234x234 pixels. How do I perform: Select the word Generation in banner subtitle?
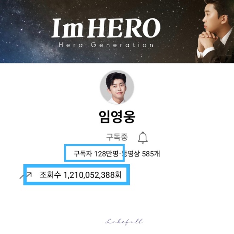(122, 45)
